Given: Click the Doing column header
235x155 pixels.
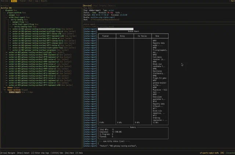Looking at the screenshot, I should pos(122,36).
